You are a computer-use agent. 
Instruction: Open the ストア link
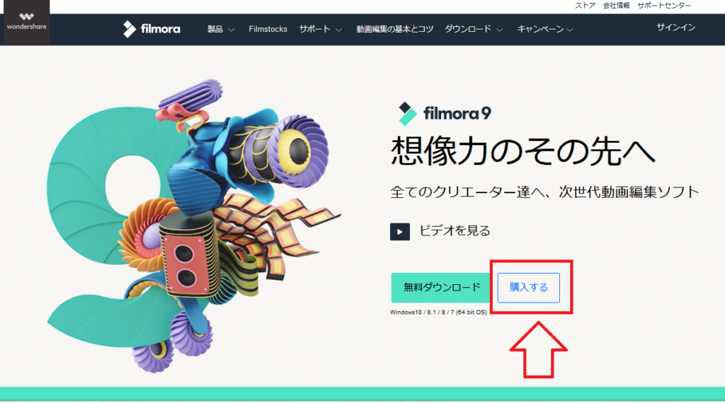[585, 6]
